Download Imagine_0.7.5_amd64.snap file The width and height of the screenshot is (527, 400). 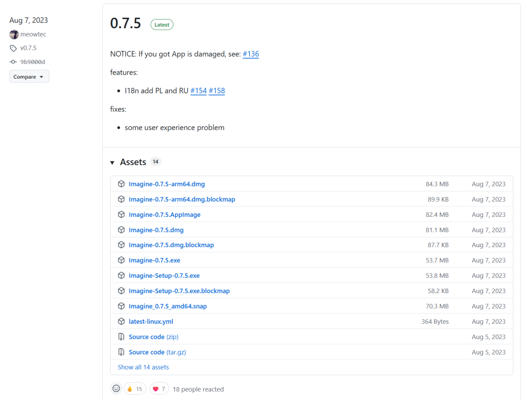coord(167,306)
